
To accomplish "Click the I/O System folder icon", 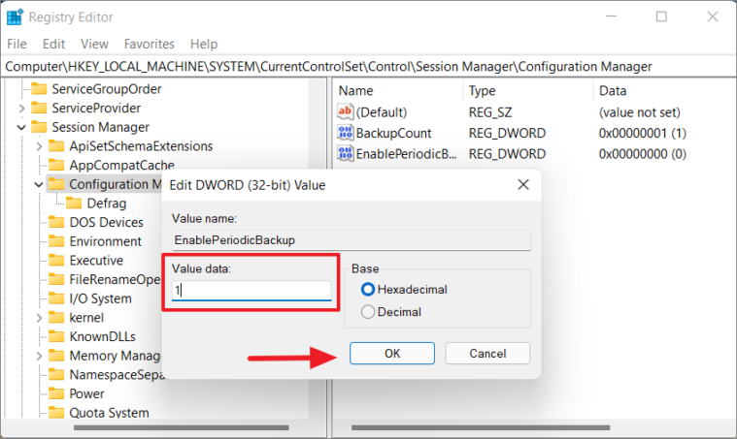I will (x=56, y=298).
